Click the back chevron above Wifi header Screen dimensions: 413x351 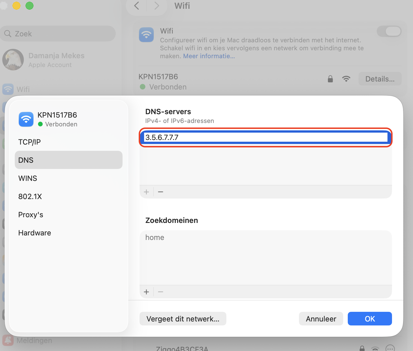coord(136,6)
